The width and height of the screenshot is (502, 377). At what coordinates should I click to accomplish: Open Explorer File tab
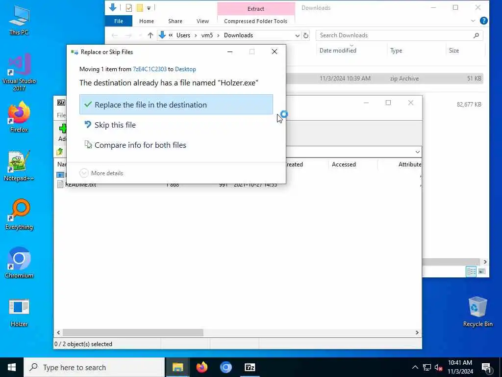[x=119, y=21]
